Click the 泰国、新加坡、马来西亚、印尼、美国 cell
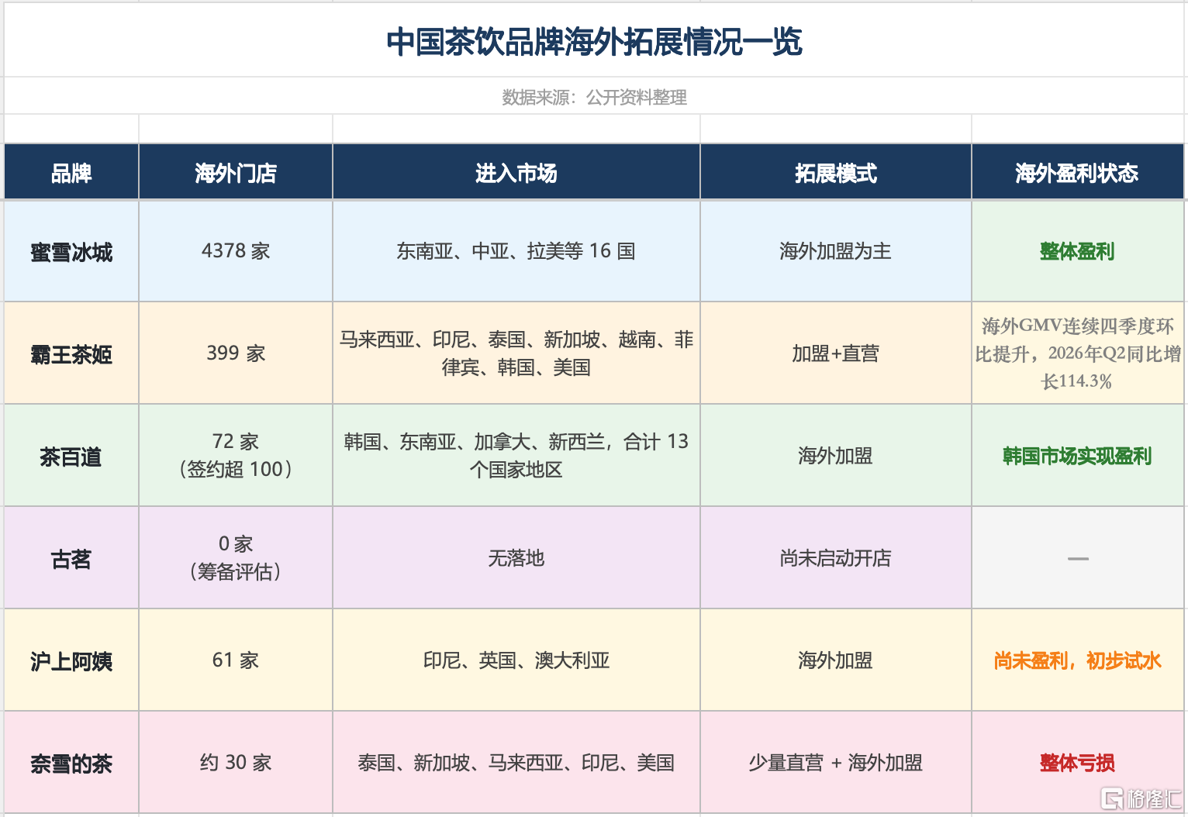1188x817 pixels. coord(516,763)
